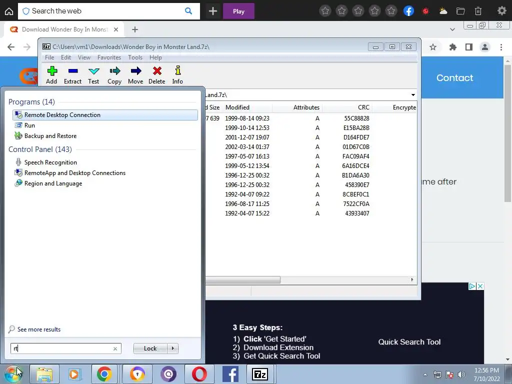Open the browser settings gear icon

pyautogui.click(x=501, y=11)
